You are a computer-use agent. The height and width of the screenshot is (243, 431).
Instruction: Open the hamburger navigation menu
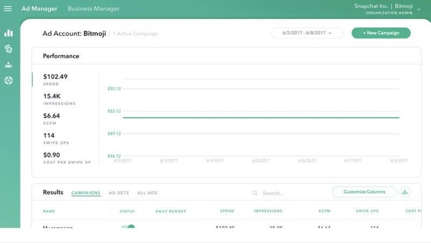click(x=8, y=9)
